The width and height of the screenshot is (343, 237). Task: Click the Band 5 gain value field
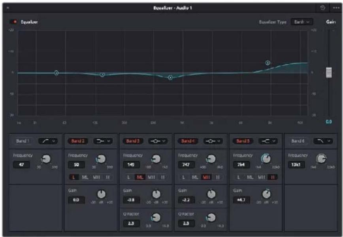pyautogui.click(x=241, y=200)
